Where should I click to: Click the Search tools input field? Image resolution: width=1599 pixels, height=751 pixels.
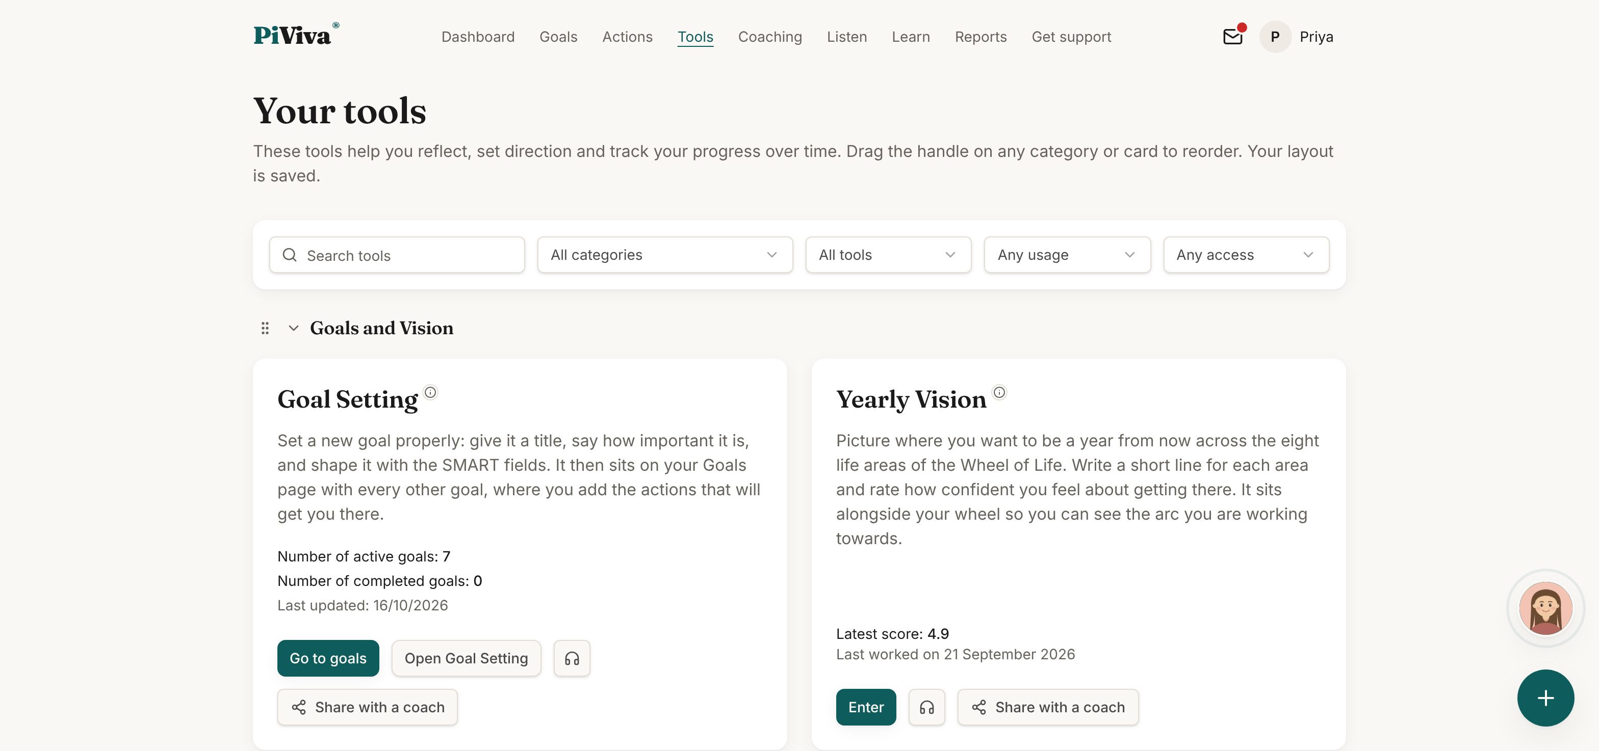click(397, 255)
